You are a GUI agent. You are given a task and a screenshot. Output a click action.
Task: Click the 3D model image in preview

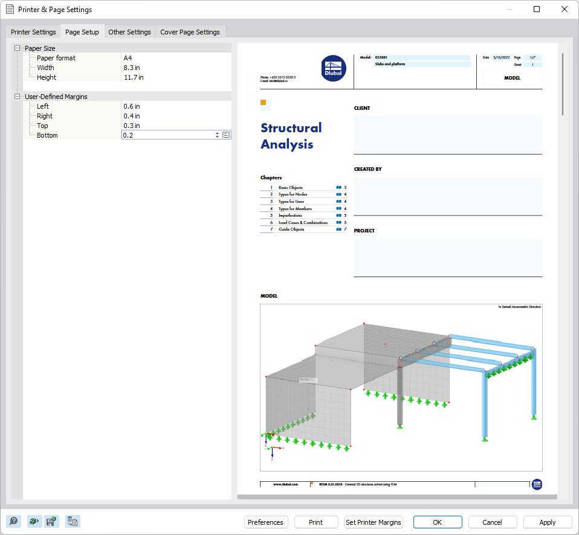pyautogui.click(x=401, y=388)
